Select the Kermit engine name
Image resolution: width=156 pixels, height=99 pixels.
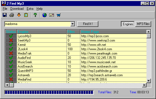22,45
